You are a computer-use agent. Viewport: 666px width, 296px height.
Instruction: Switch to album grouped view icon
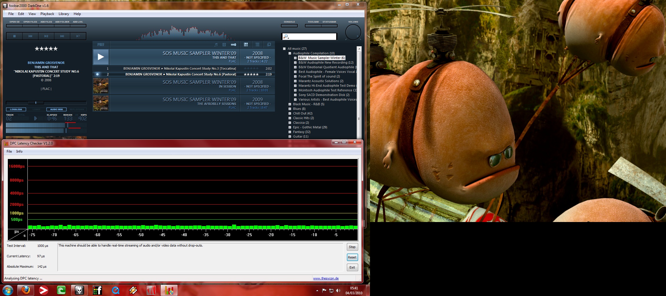coord(246,45)
